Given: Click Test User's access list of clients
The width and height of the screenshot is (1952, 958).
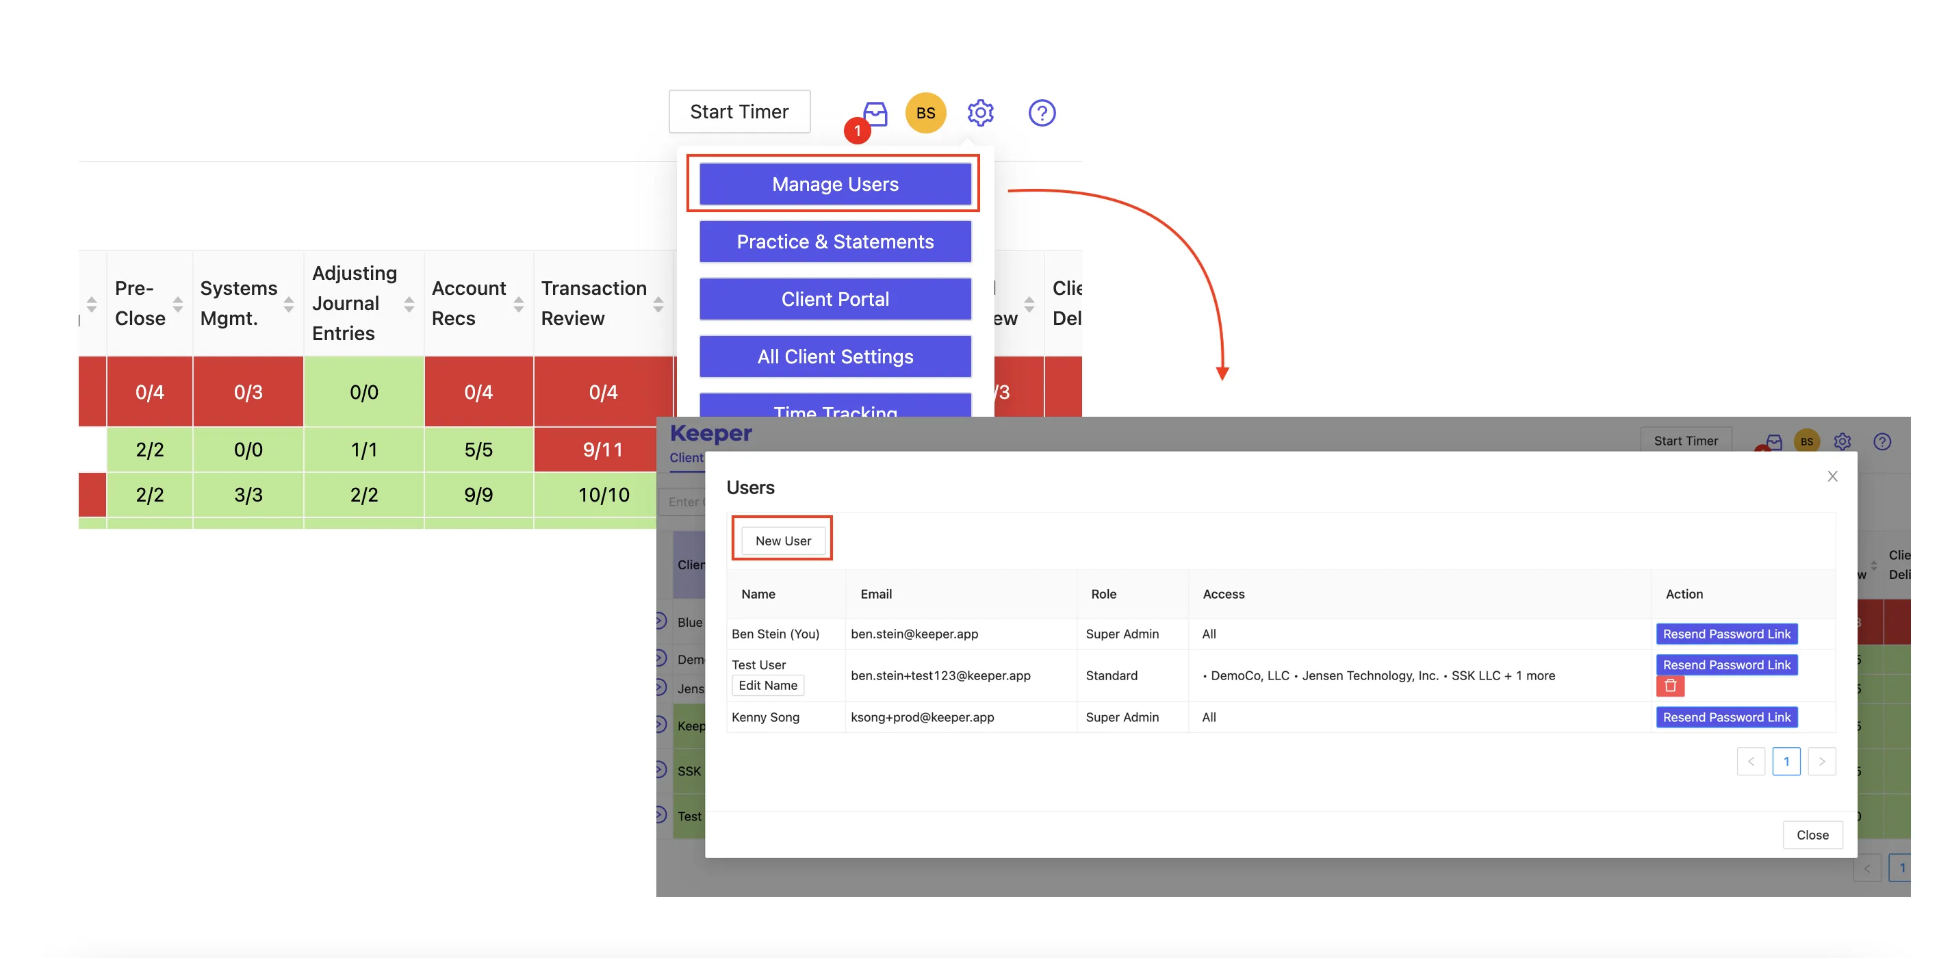Looking at the screenshot, I should pos(1378,675).
